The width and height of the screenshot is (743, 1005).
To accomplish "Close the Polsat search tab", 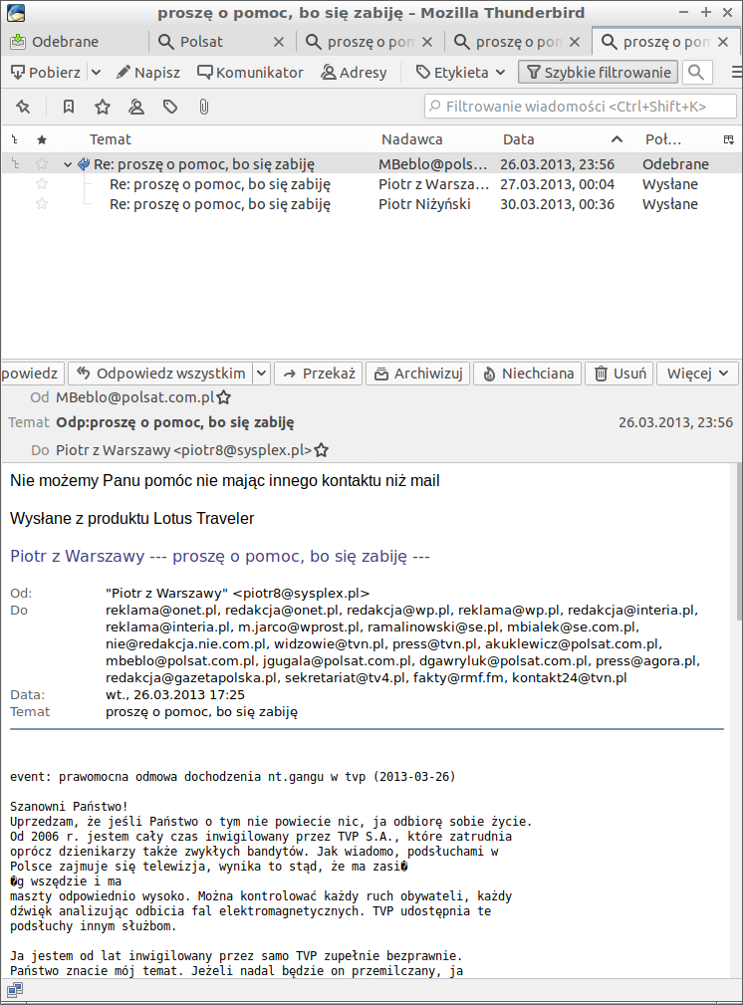I will [278, 42].
